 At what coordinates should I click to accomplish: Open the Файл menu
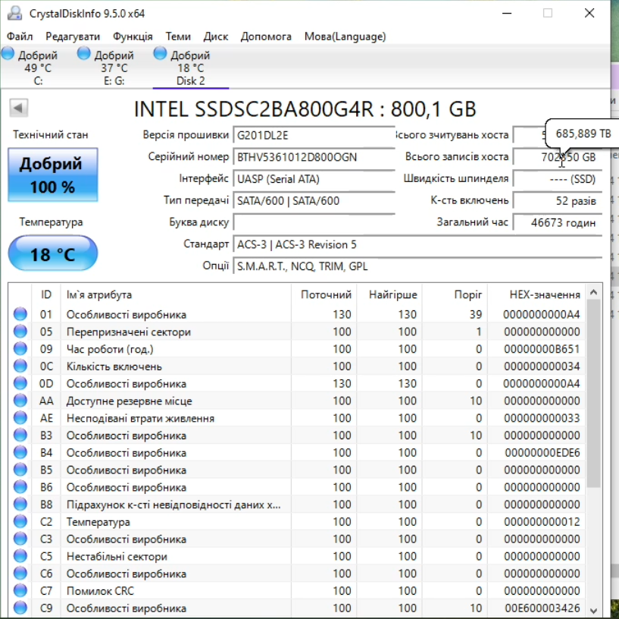coord(20,36)
